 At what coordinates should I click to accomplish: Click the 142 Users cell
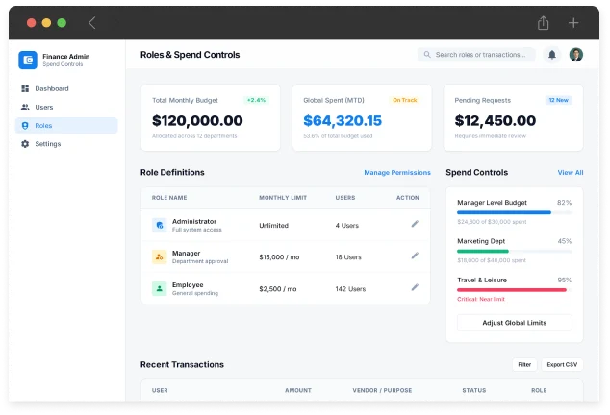click(350, 289)
